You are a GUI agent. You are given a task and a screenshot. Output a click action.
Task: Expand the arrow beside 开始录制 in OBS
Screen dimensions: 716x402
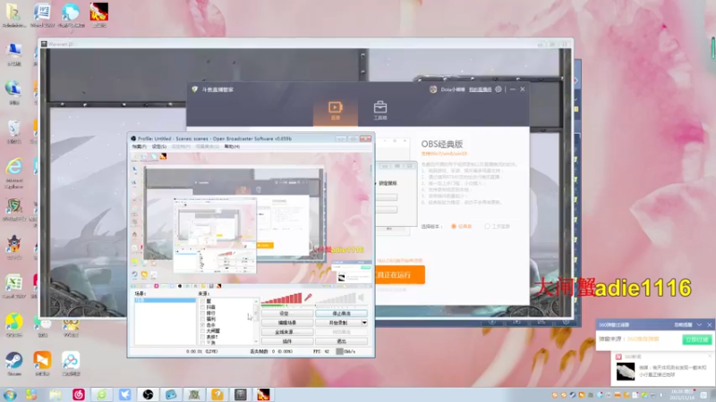pyautogui.click(x=364, y=322)
